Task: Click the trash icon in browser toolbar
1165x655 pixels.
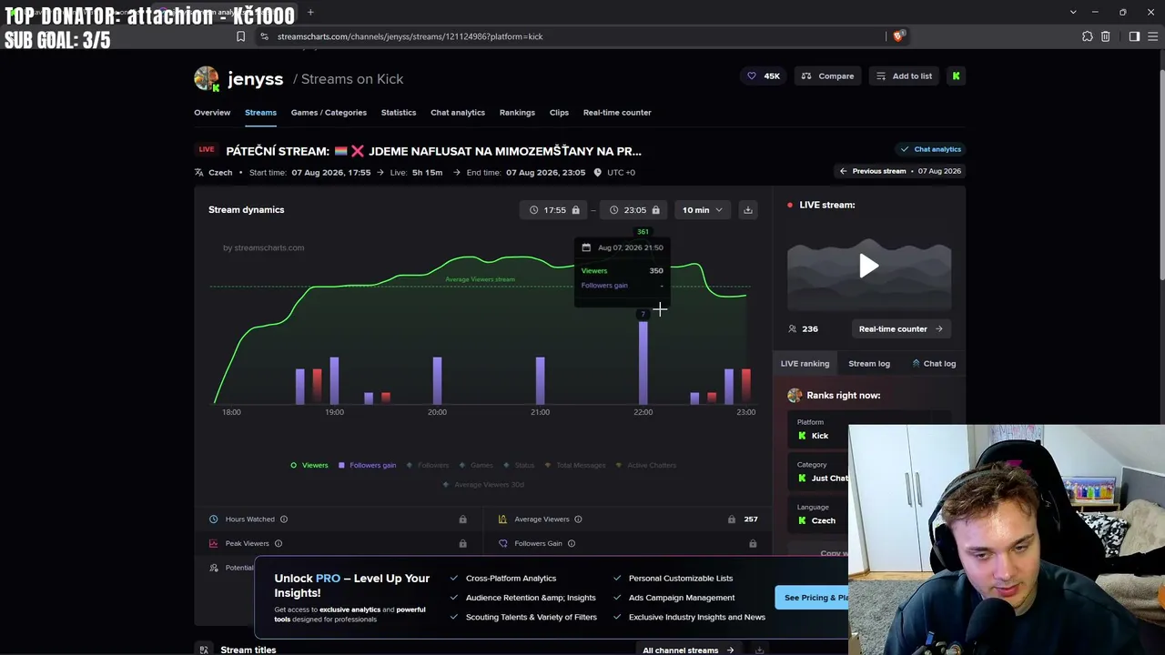Action: (1105, 36)
